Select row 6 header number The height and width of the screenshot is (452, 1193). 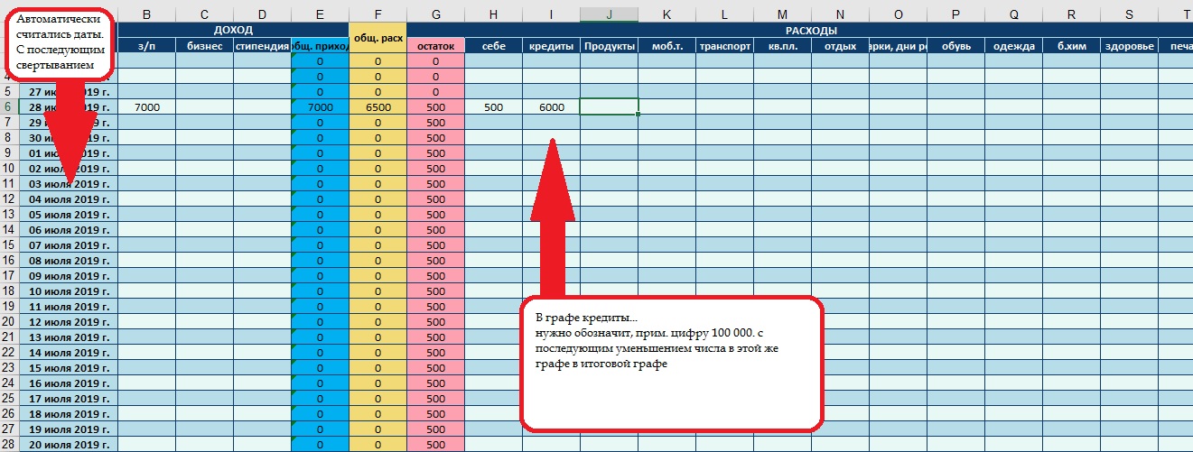point(8,106)
